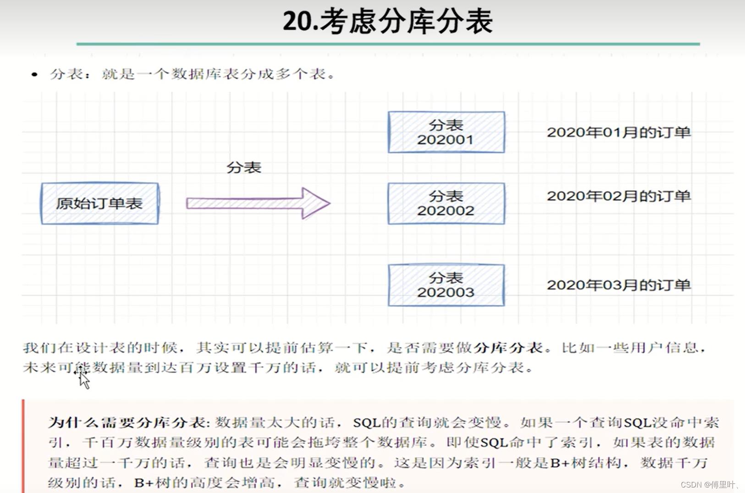Image resolution: width=745 pixels, height=493 pixels.
Task: Click the line starting "级别的话，B+树的高度会增高"
Action: pyautogui.click(x=227, y=482)
